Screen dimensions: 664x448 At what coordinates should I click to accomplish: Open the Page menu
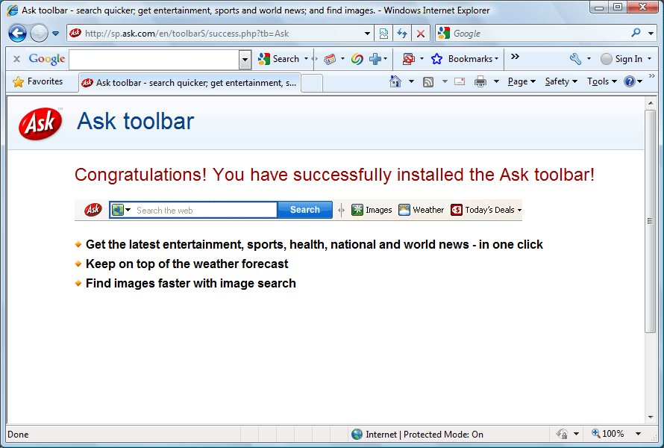click(x=522, y=81)
